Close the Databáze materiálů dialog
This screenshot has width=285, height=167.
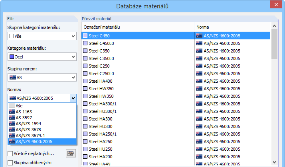click(276, 4)
